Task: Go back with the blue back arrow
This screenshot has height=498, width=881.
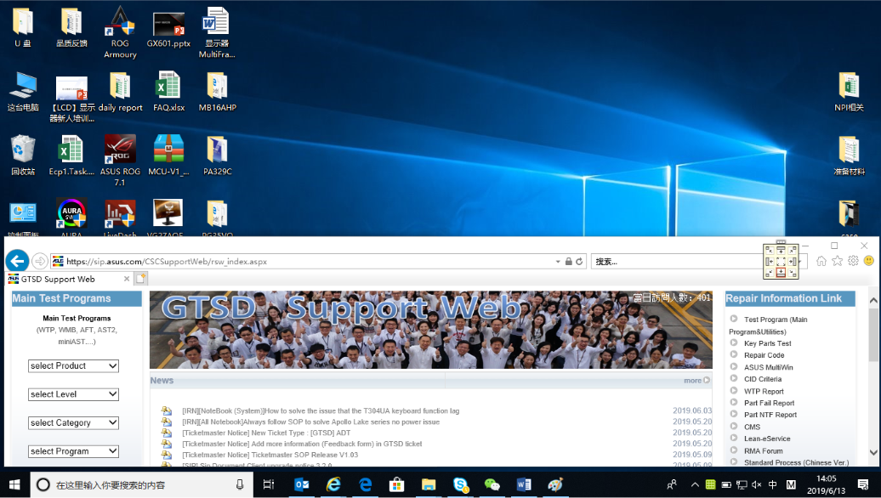Action: [x=17, y=261]
